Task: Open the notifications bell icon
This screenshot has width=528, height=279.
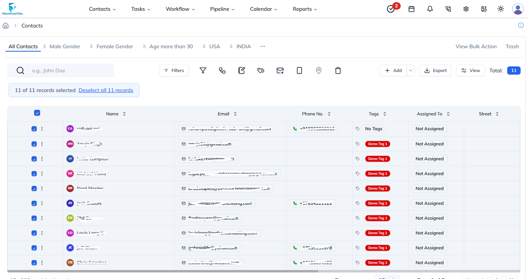Action: (x=430, y=9)
